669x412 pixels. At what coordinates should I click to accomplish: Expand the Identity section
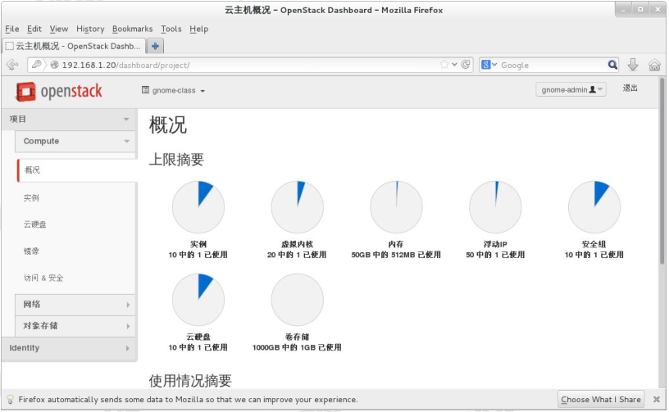69,348
